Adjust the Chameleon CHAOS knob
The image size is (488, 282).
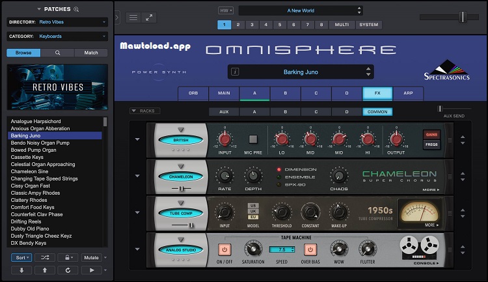click(x=338, y=176)
